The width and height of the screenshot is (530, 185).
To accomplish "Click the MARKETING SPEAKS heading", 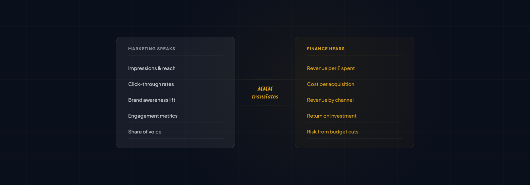I will pos(152,49).
